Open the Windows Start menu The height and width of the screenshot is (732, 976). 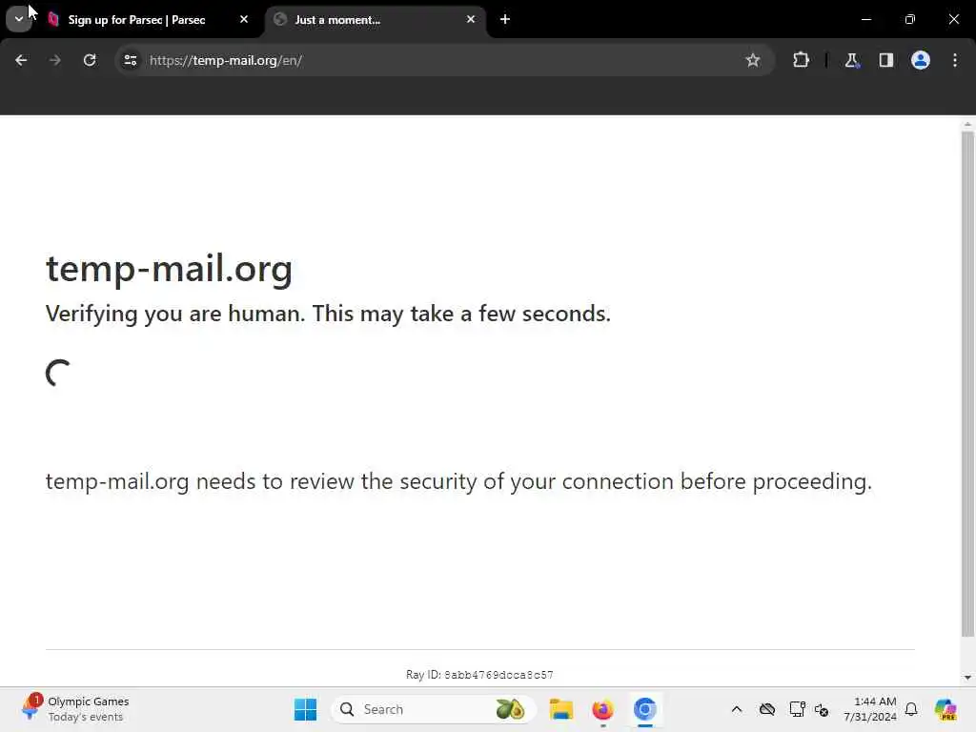[305, 709]
